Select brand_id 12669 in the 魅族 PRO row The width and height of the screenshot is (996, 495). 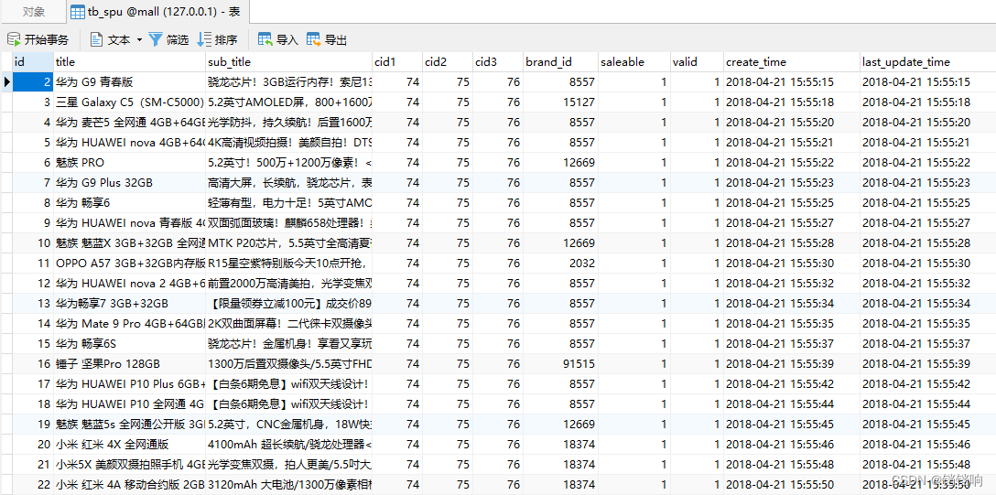click(x=560, y=163)
